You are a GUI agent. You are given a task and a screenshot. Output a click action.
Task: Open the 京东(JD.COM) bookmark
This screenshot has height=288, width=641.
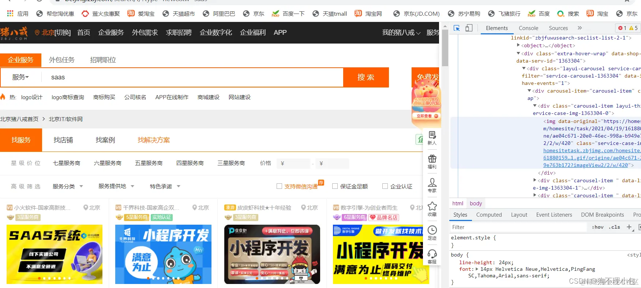416,14
